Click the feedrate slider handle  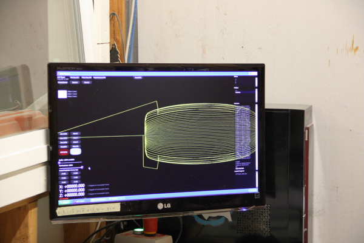click(82, 167)
